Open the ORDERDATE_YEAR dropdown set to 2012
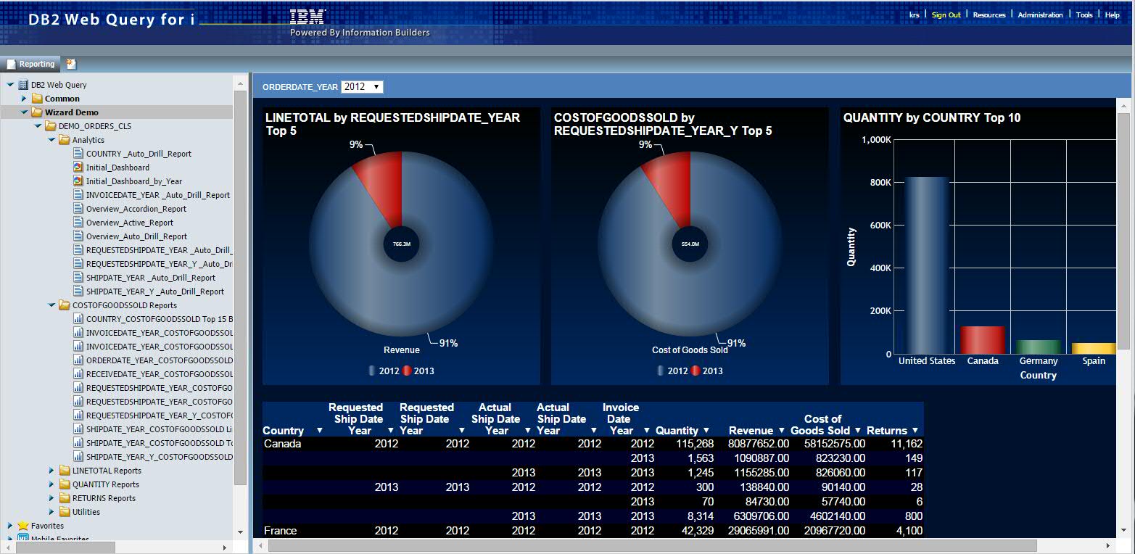This screenshot has height=554, width=1135. [x=362, y=87]
